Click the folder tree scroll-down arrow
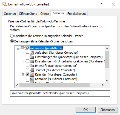This screenshot has height=115, width=120. tap(107, 81)
